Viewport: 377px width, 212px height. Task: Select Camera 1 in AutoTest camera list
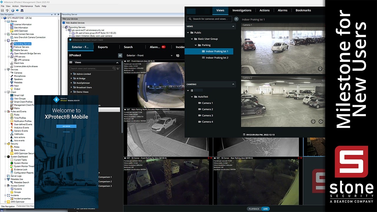tap(207, 103)
